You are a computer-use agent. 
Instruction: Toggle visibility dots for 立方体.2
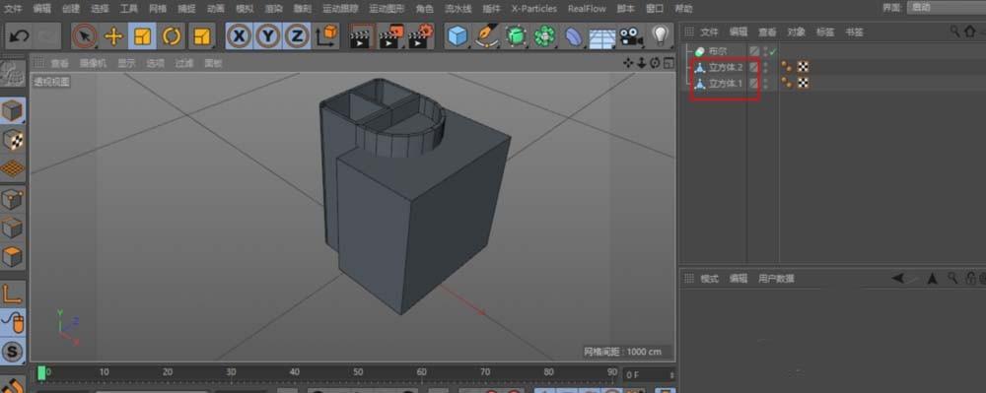click(766, 67)
